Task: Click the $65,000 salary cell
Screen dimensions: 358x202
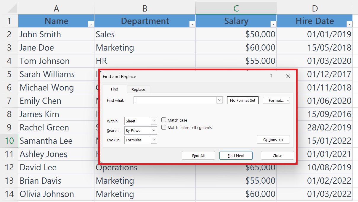Action: (x=236, y=169)
